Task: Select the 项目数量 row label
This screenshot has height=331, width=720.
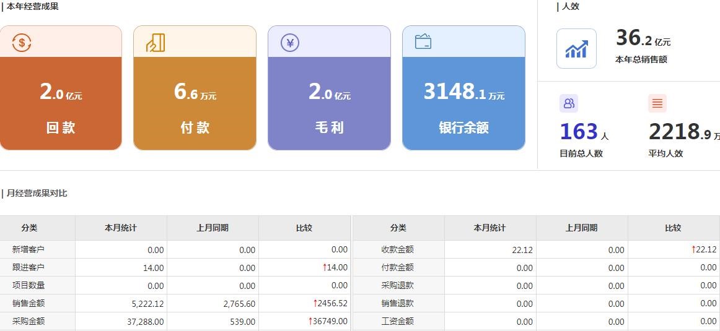Action: coord(29,285)
